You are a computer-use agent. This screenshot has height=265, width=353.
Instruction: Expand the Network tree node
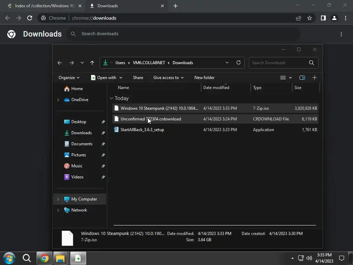(x=58, y=210)
